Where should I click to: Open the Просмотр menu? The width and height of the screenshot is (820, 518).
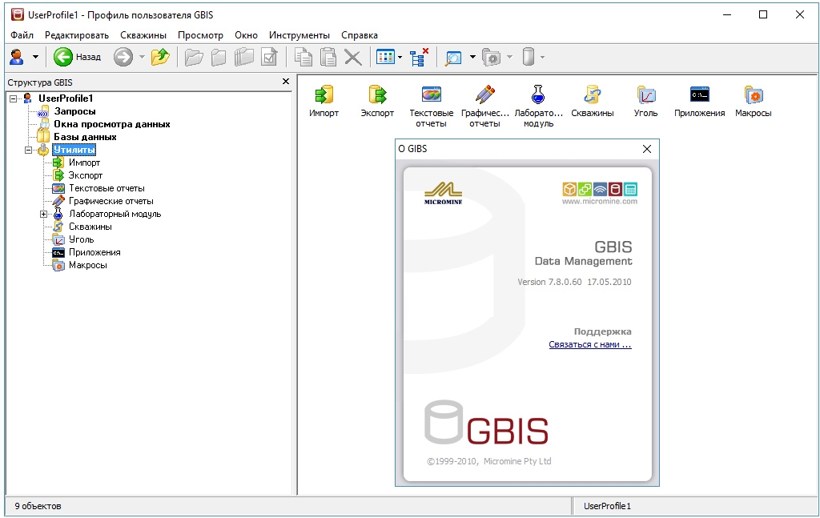tap(200, 35)
